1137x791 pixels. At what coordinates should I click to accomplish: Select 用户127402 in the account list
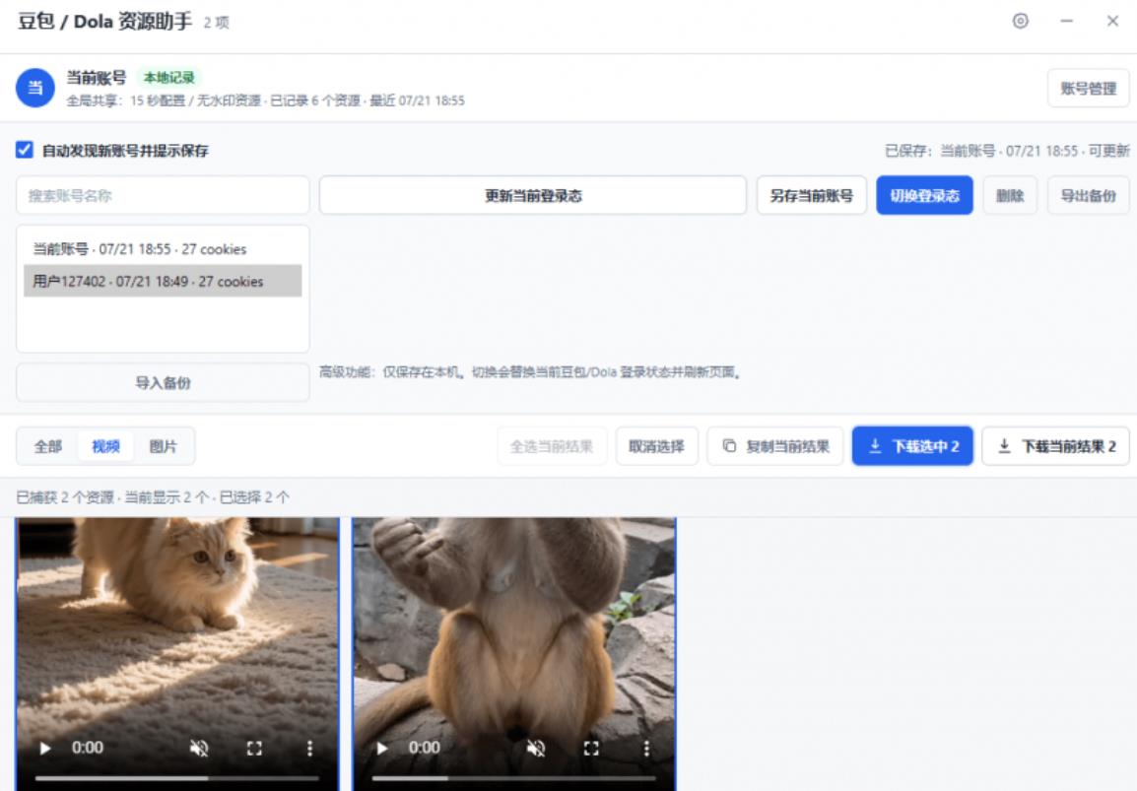[163, 282]
